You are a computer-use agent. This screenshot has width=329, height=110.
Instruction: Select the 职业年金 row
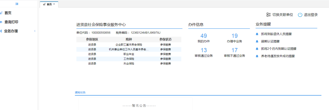[129, 54]
